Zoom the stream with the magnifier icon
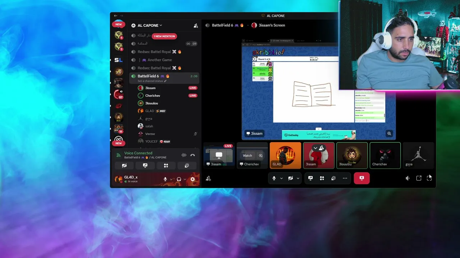 click(x=389, y=134)
